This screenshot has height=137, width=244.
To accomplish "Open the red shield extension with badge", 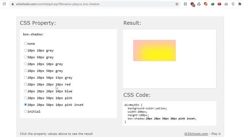I will 193,4.
